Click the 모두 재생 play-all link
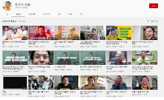The image size is (164, 100). pyautogui.click(x=22, y=21)
